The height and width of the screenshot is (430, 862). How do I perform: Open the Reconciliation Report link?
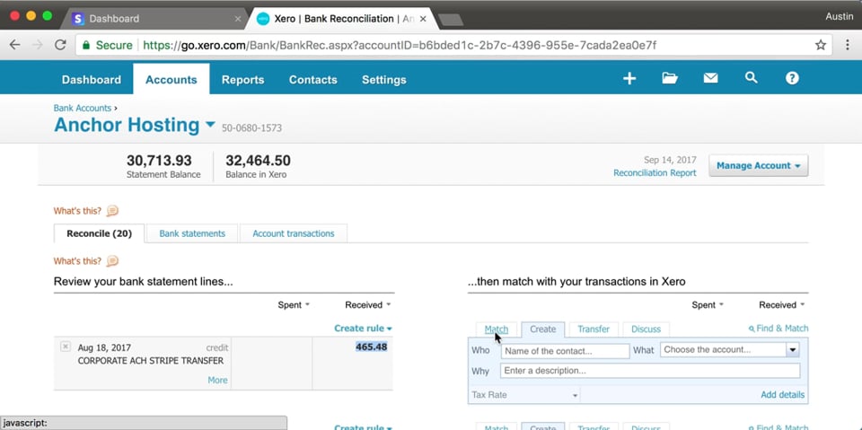655,172
